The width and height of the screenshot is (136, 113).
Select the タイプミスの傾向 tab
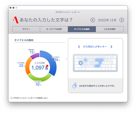point(82,29)
